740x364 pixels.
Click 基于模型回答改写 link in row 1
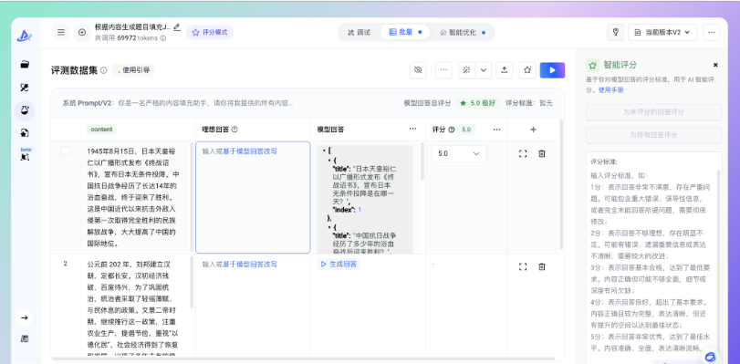point(250,151)
